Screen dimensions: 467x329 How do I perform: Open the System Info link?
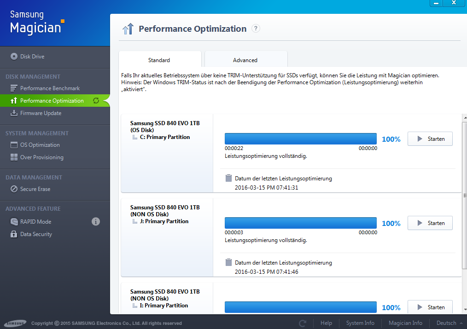pos(360,323)
